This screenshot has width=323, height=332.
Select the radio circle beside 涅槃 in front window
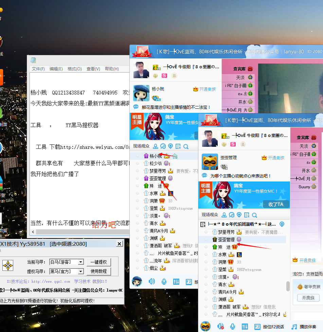pyautogui.click(x=206, y=269)
